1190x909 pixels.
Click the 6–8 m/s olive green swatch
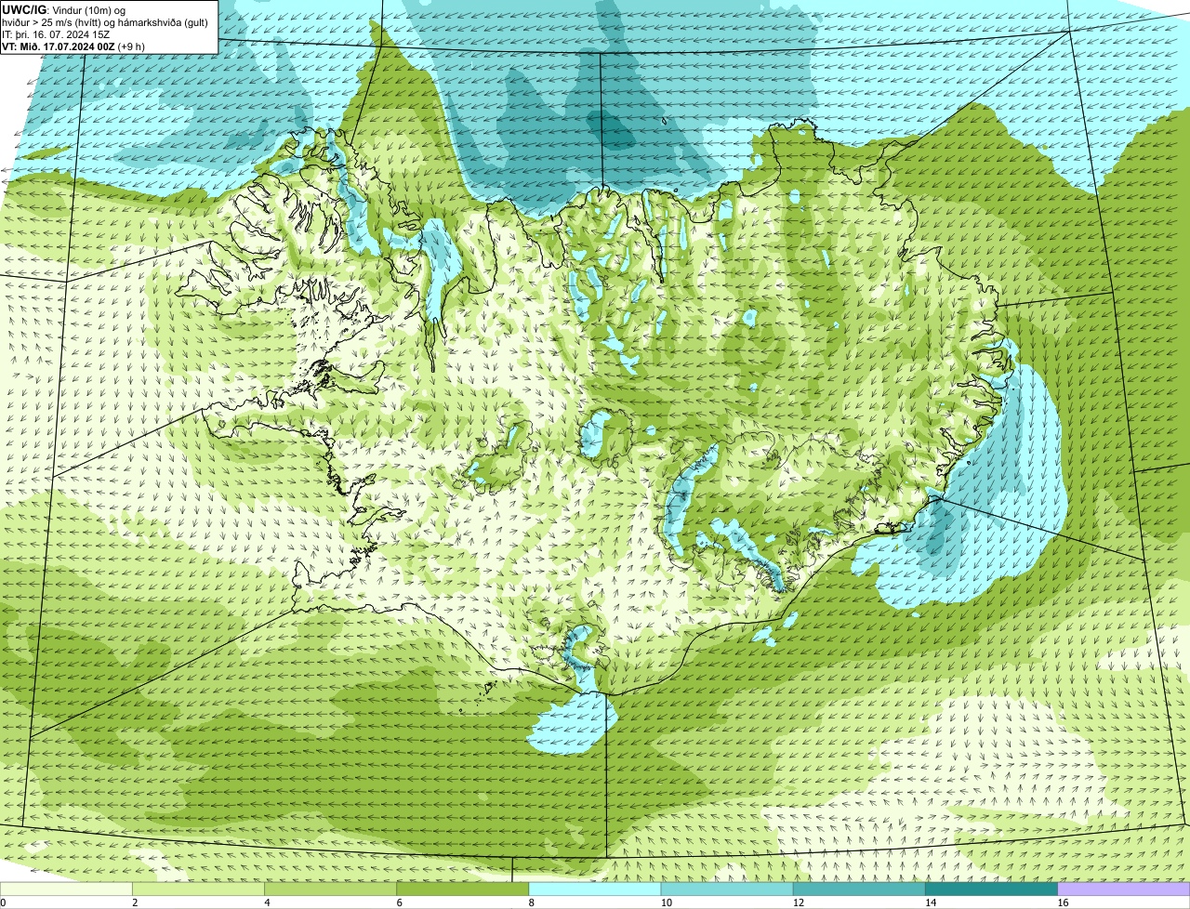(x=463, y=889)
